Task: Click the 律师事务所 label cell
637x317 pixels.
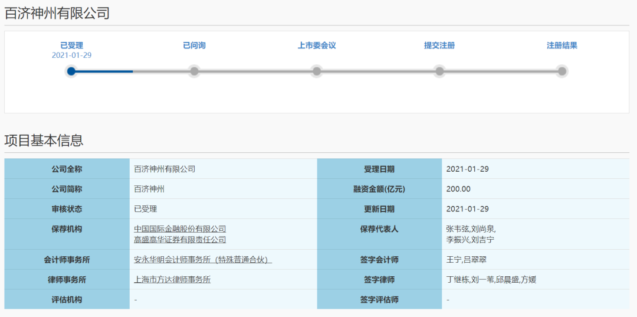Action: (67, 280)
